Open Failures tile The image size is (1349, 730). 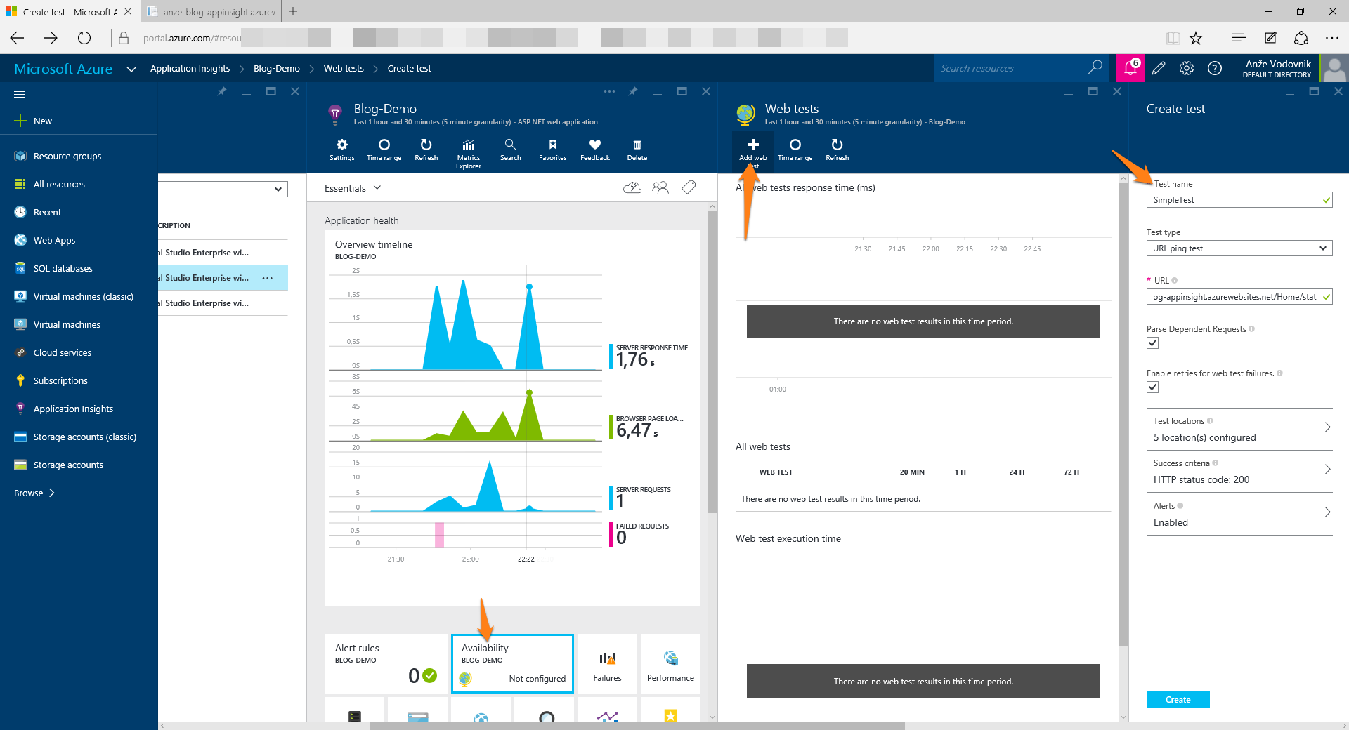coord(607,663)
